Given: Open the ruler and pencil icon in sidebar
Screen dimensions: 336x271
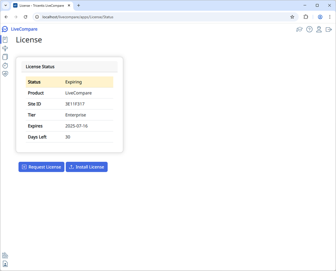Looking at the screenshot, I should [5, 255].
